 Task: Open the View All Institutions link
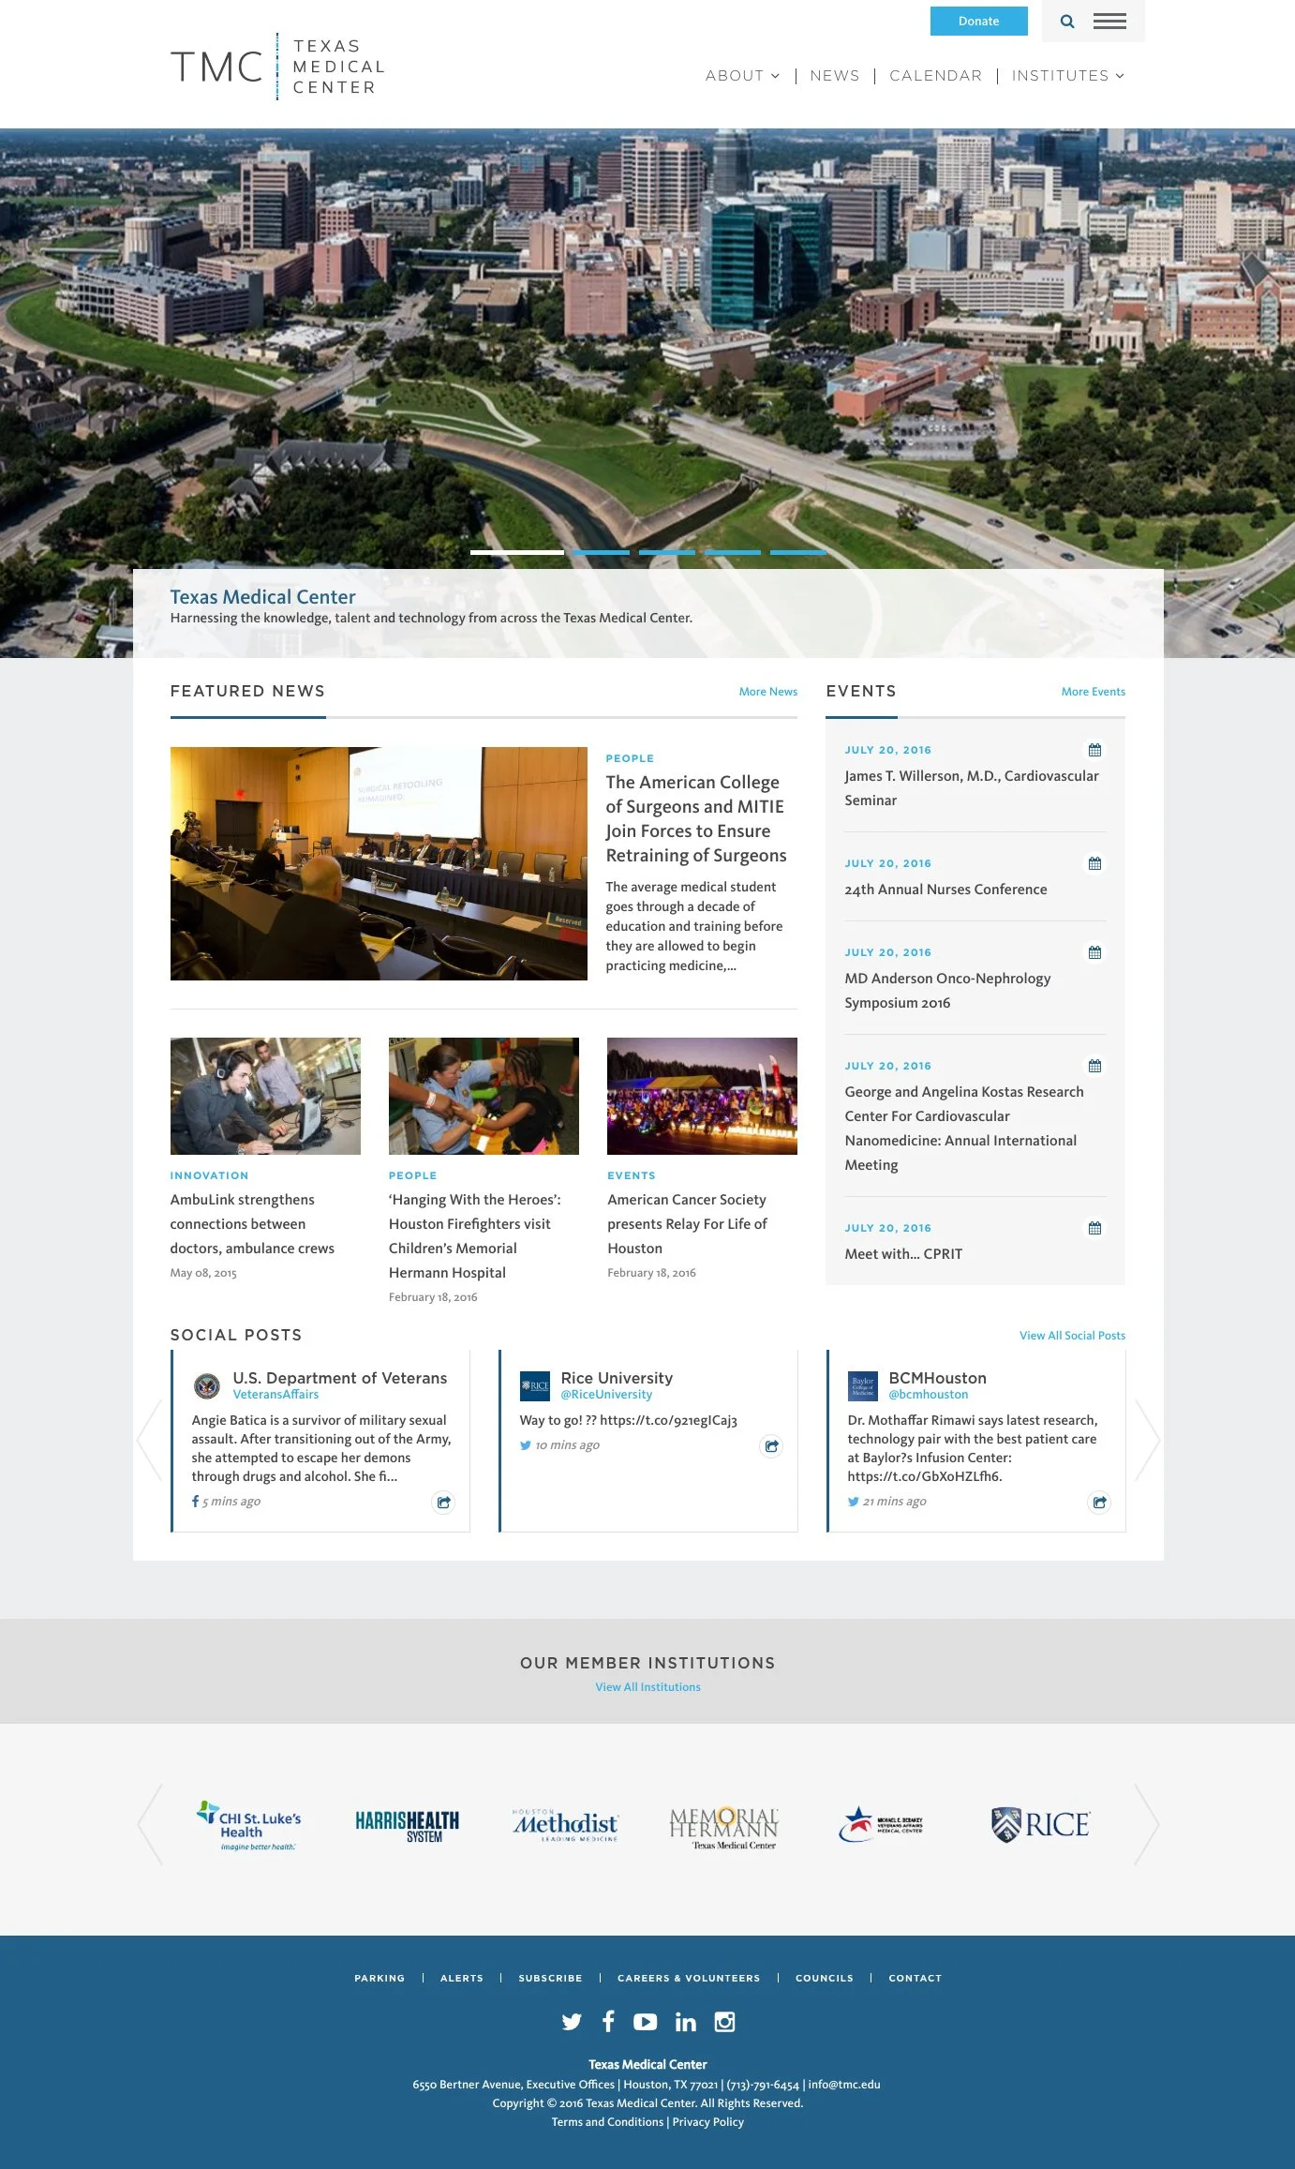click(647, 1687)
